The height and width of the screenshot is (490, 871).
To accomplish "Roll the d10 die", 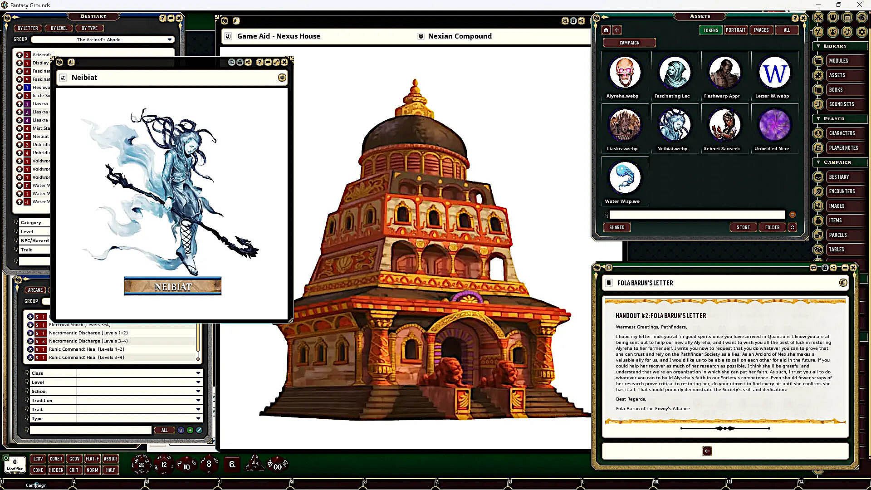I will (x=186, y=465).
